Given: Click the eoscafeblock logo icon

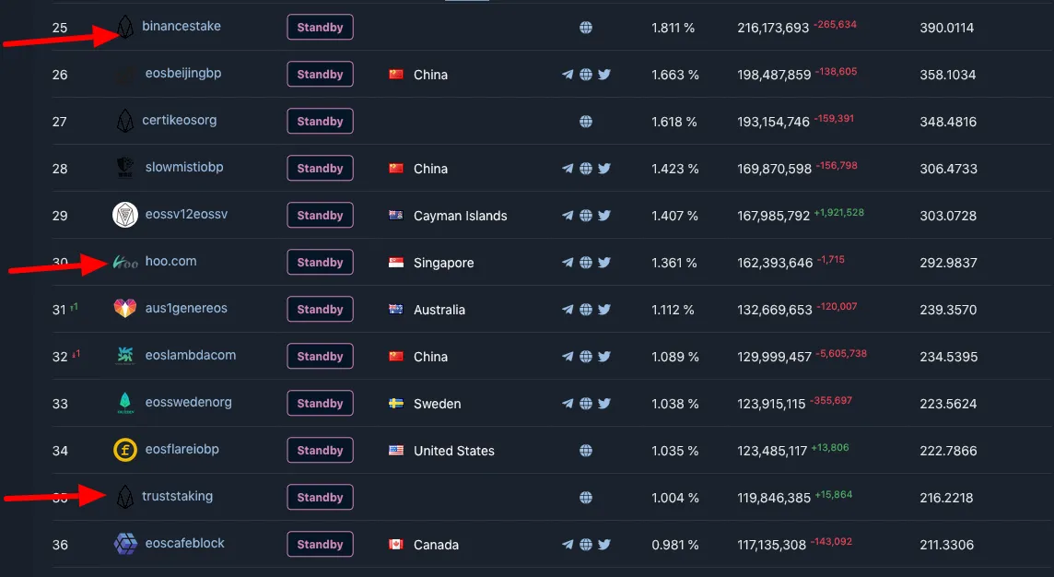Looking at the screenshot, I should point(125,544).
